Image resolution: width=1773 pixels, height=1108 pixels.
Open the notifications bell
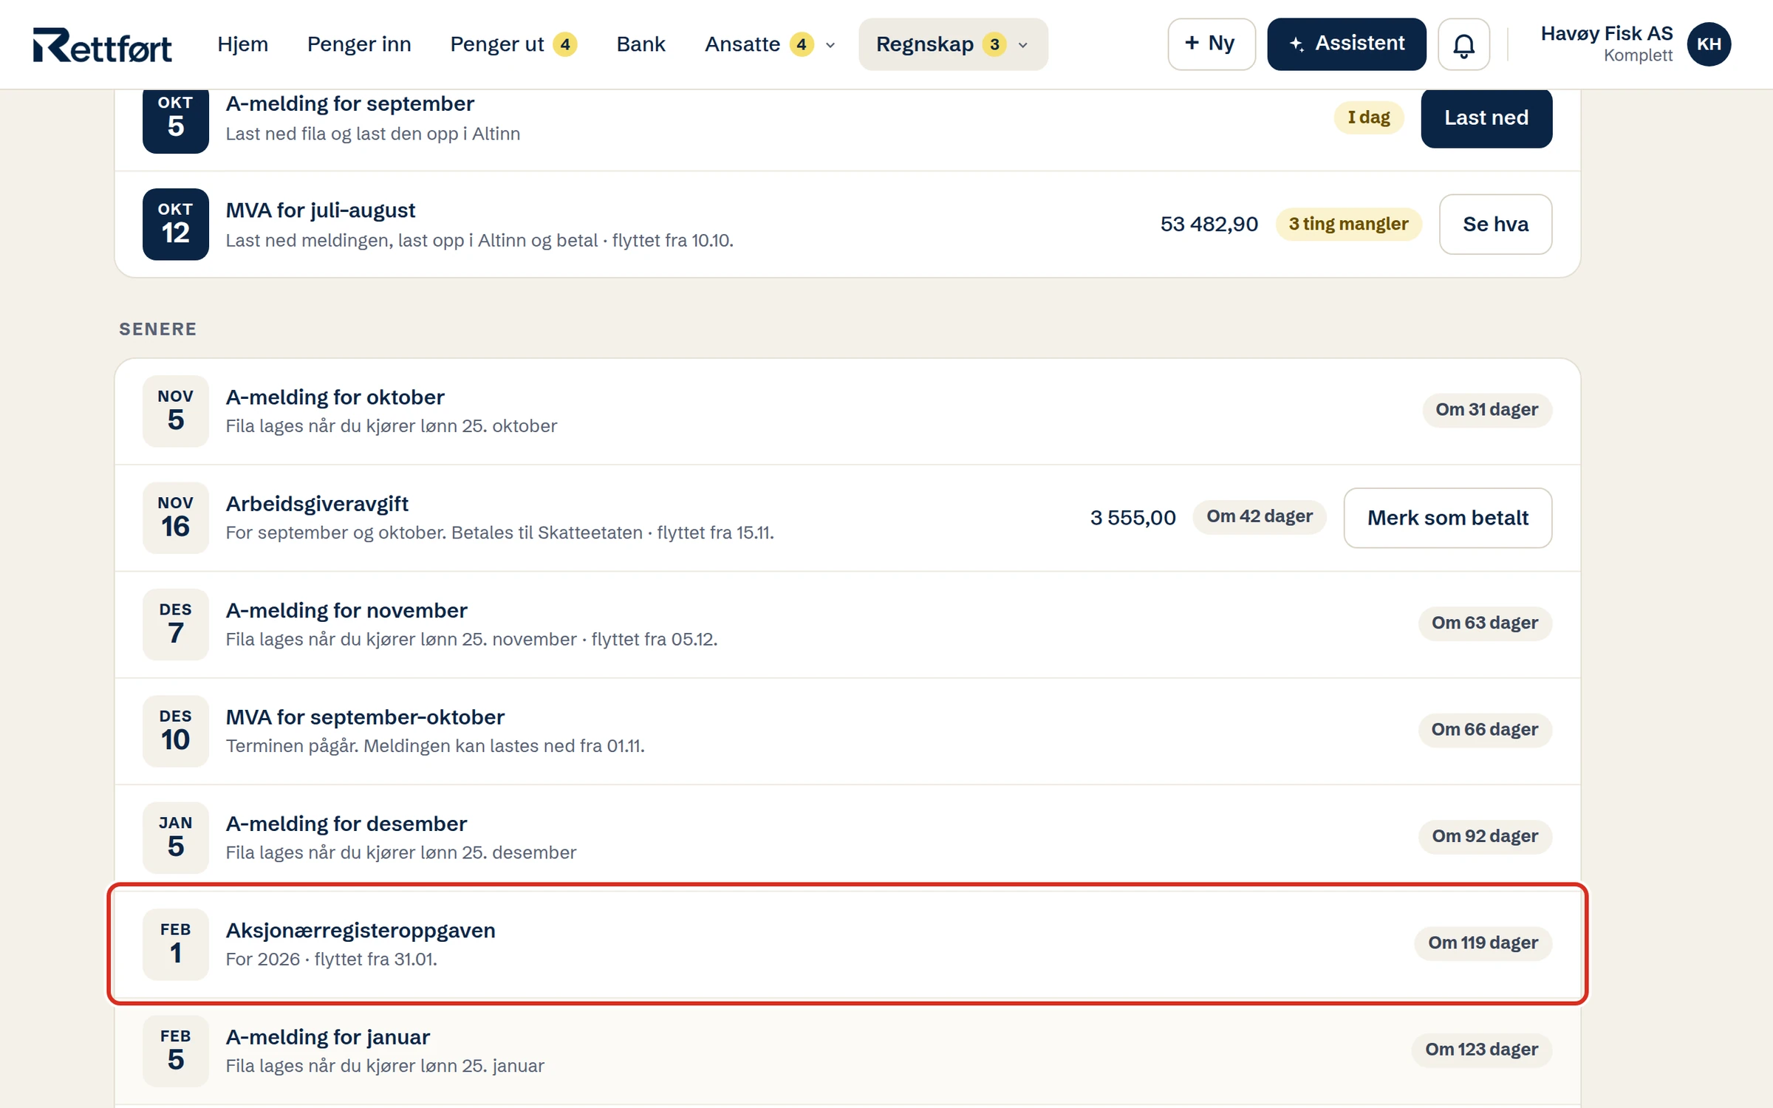[1463, 44]
